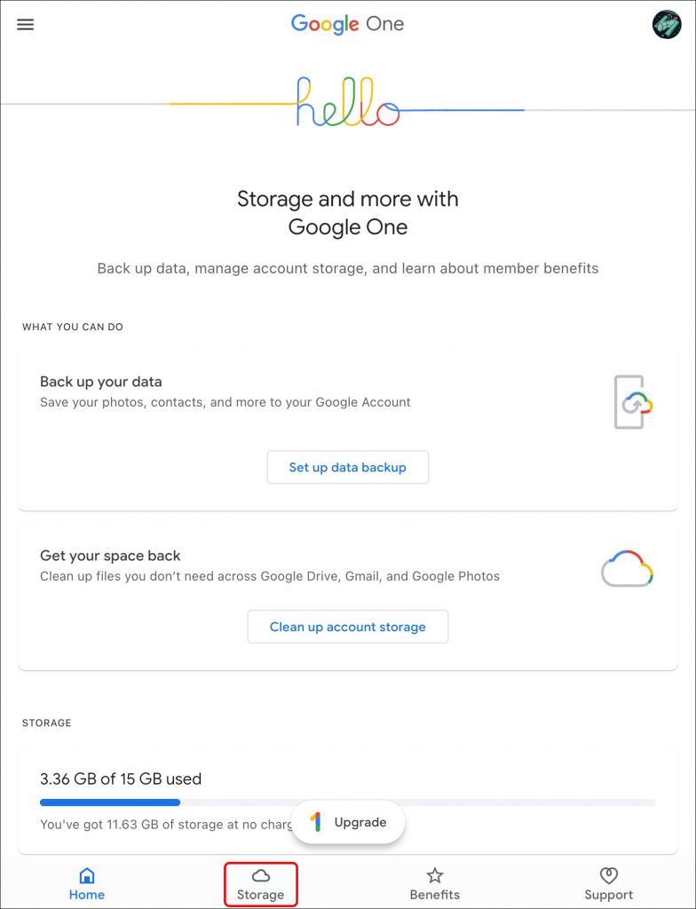The width and height of the screenshot is (696, 909).
Task: Click the account profile avatar
Action: pyautogui.click(x=667, y=24)
